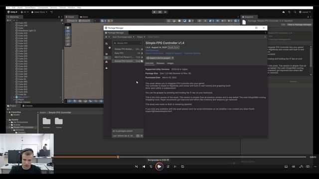Open the search icon in Unity toolbar
319x179 pixels.
[x=295, y=12]
